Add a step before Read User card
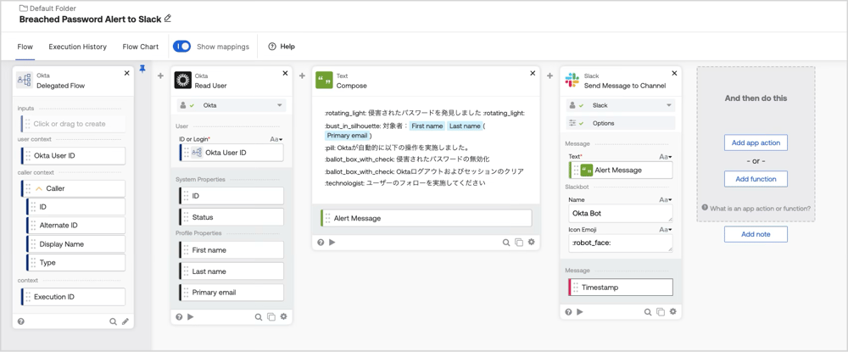This screenshot has height=352, width=848. point(160,75)
